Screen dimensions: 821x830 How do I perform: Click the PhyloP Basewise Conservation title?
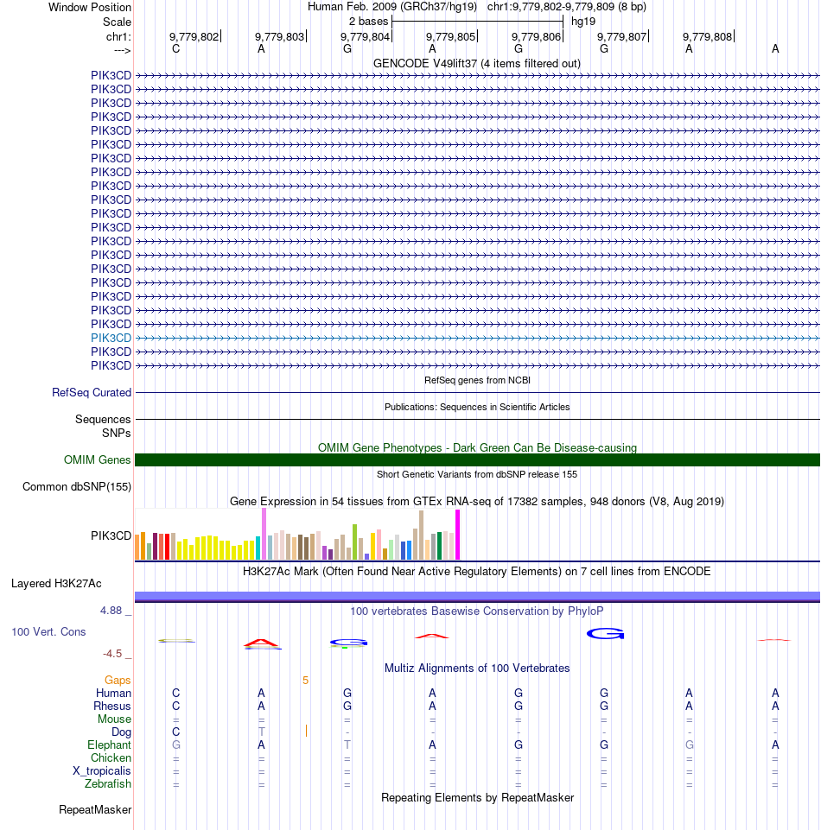click(x=477, y=611)
